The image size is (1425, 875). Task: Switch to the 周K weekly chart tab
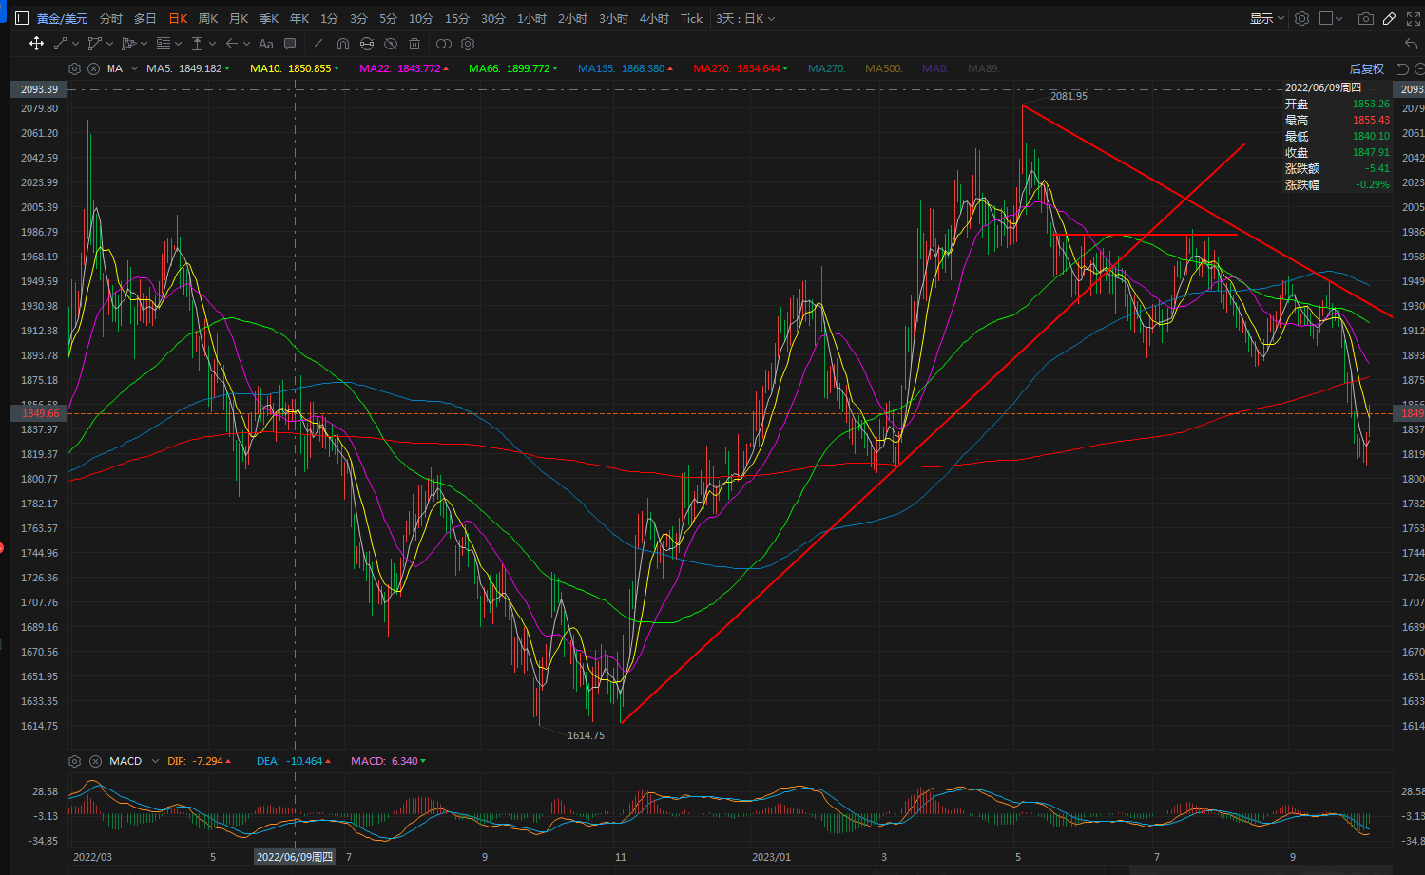pos(208,18)
